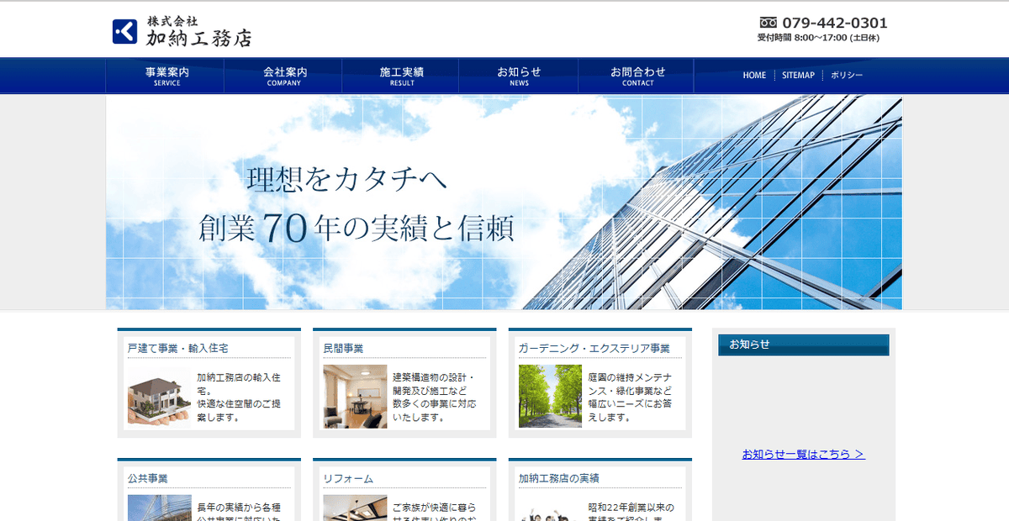This screenshot has height=521, width=1009.
Task: Select the お知らせ NEWS tab
Action: 518,76
